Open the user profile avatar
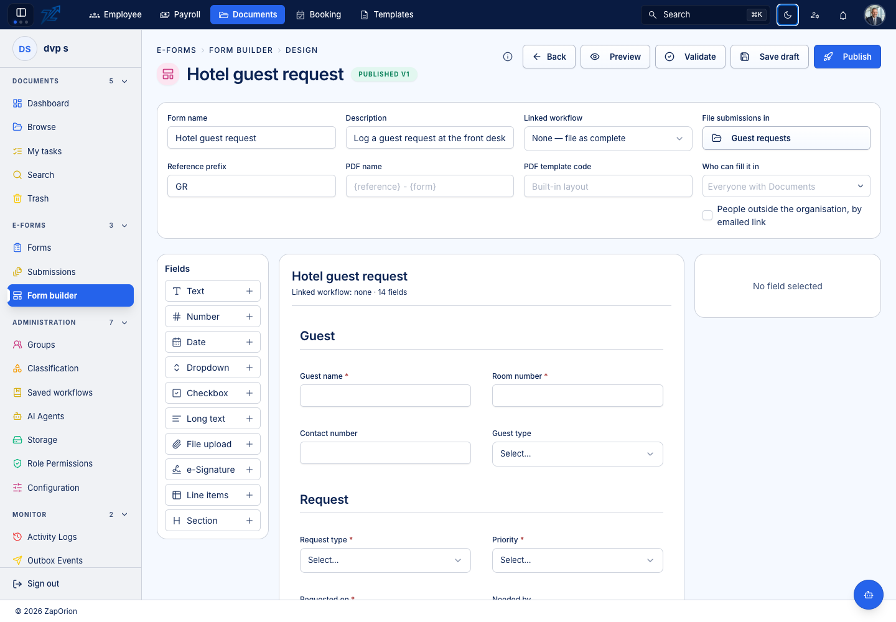Screen dimensions: 896x622 coord(875,15)
